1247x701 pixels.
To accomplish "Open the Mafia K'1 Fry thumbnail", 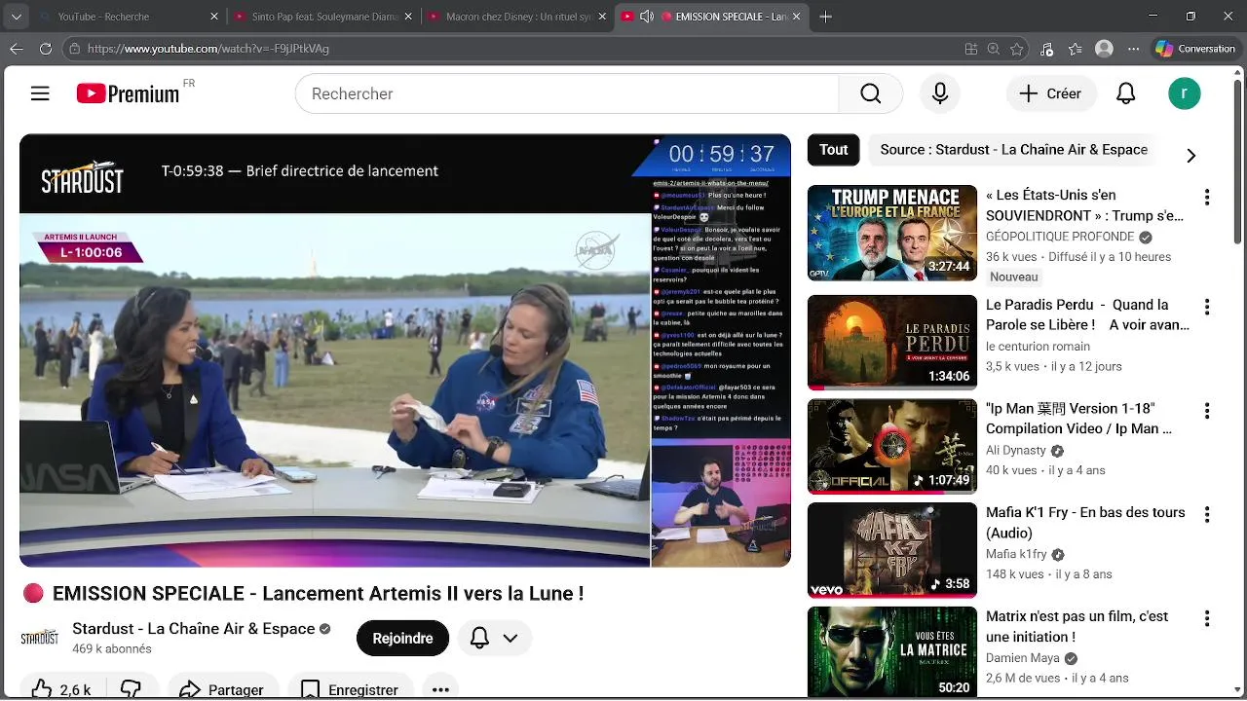I will coord(892,550).
